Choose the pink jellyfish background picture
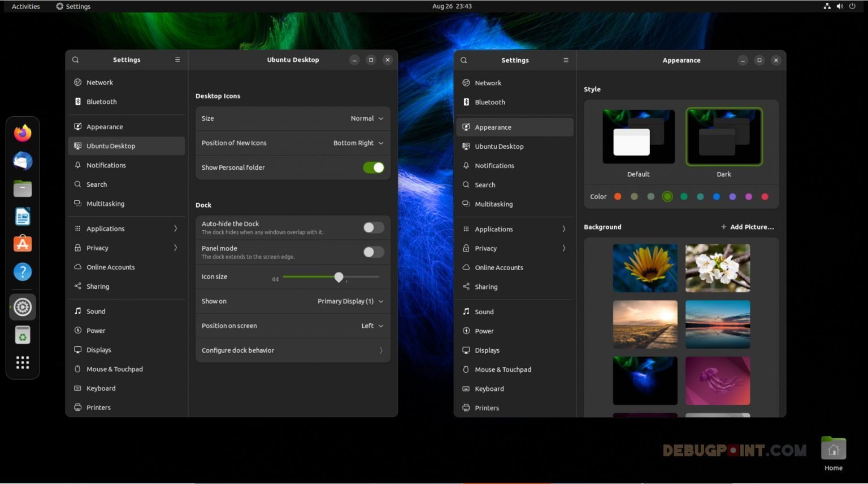The height and width of the screenshot is (484, 868). pyautogui.click(x=718, y=381)
